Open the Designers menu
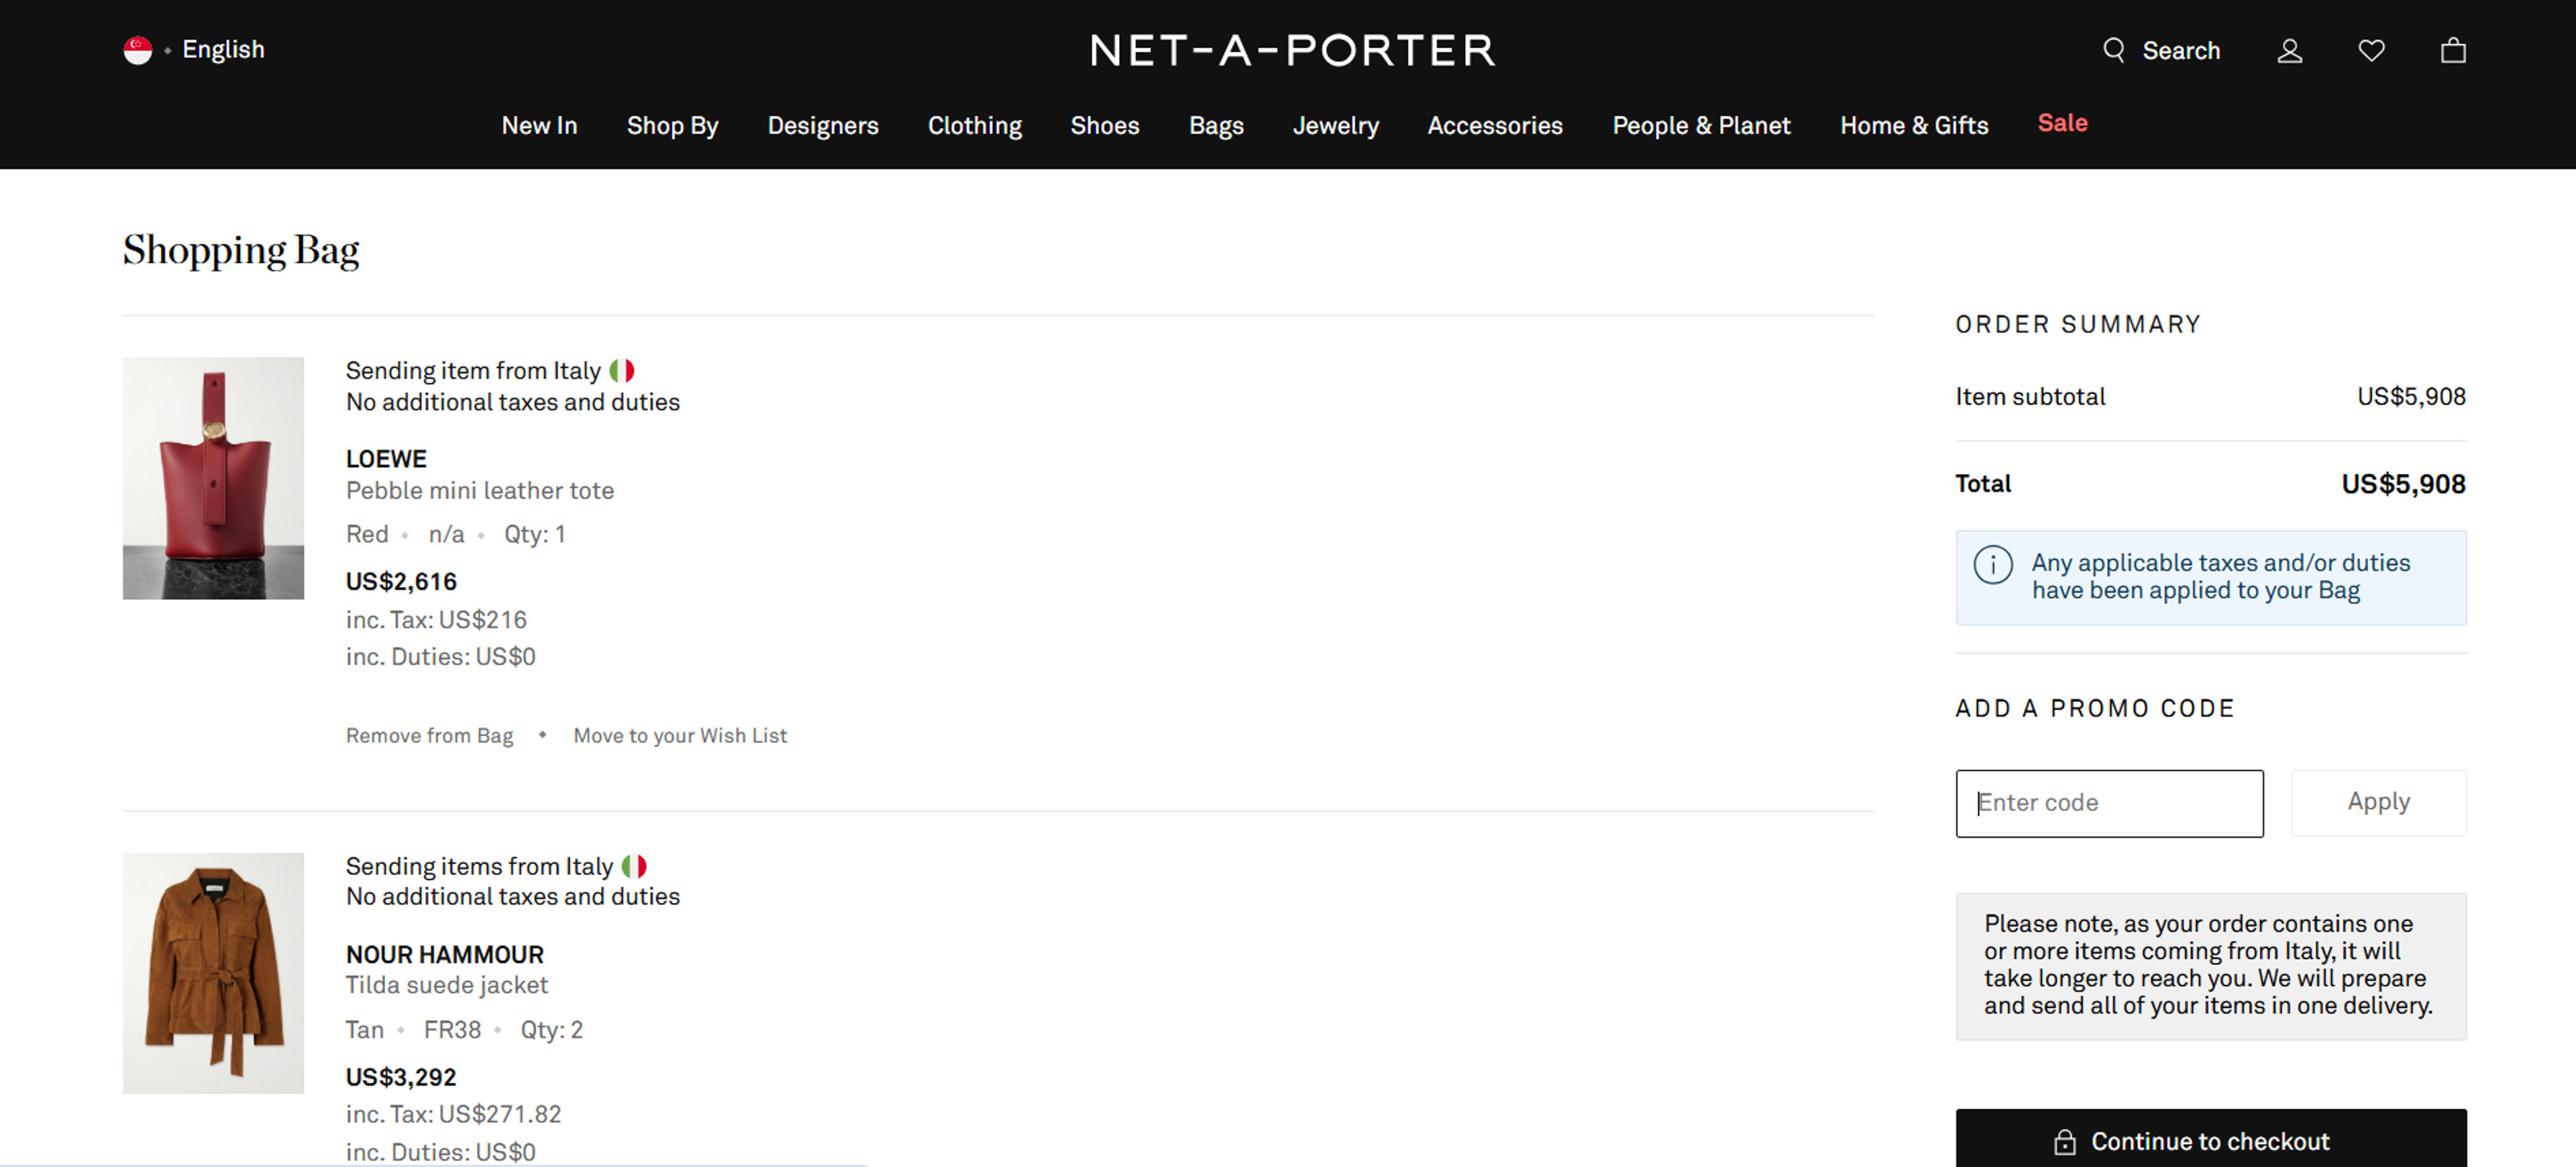 [823, 125]
